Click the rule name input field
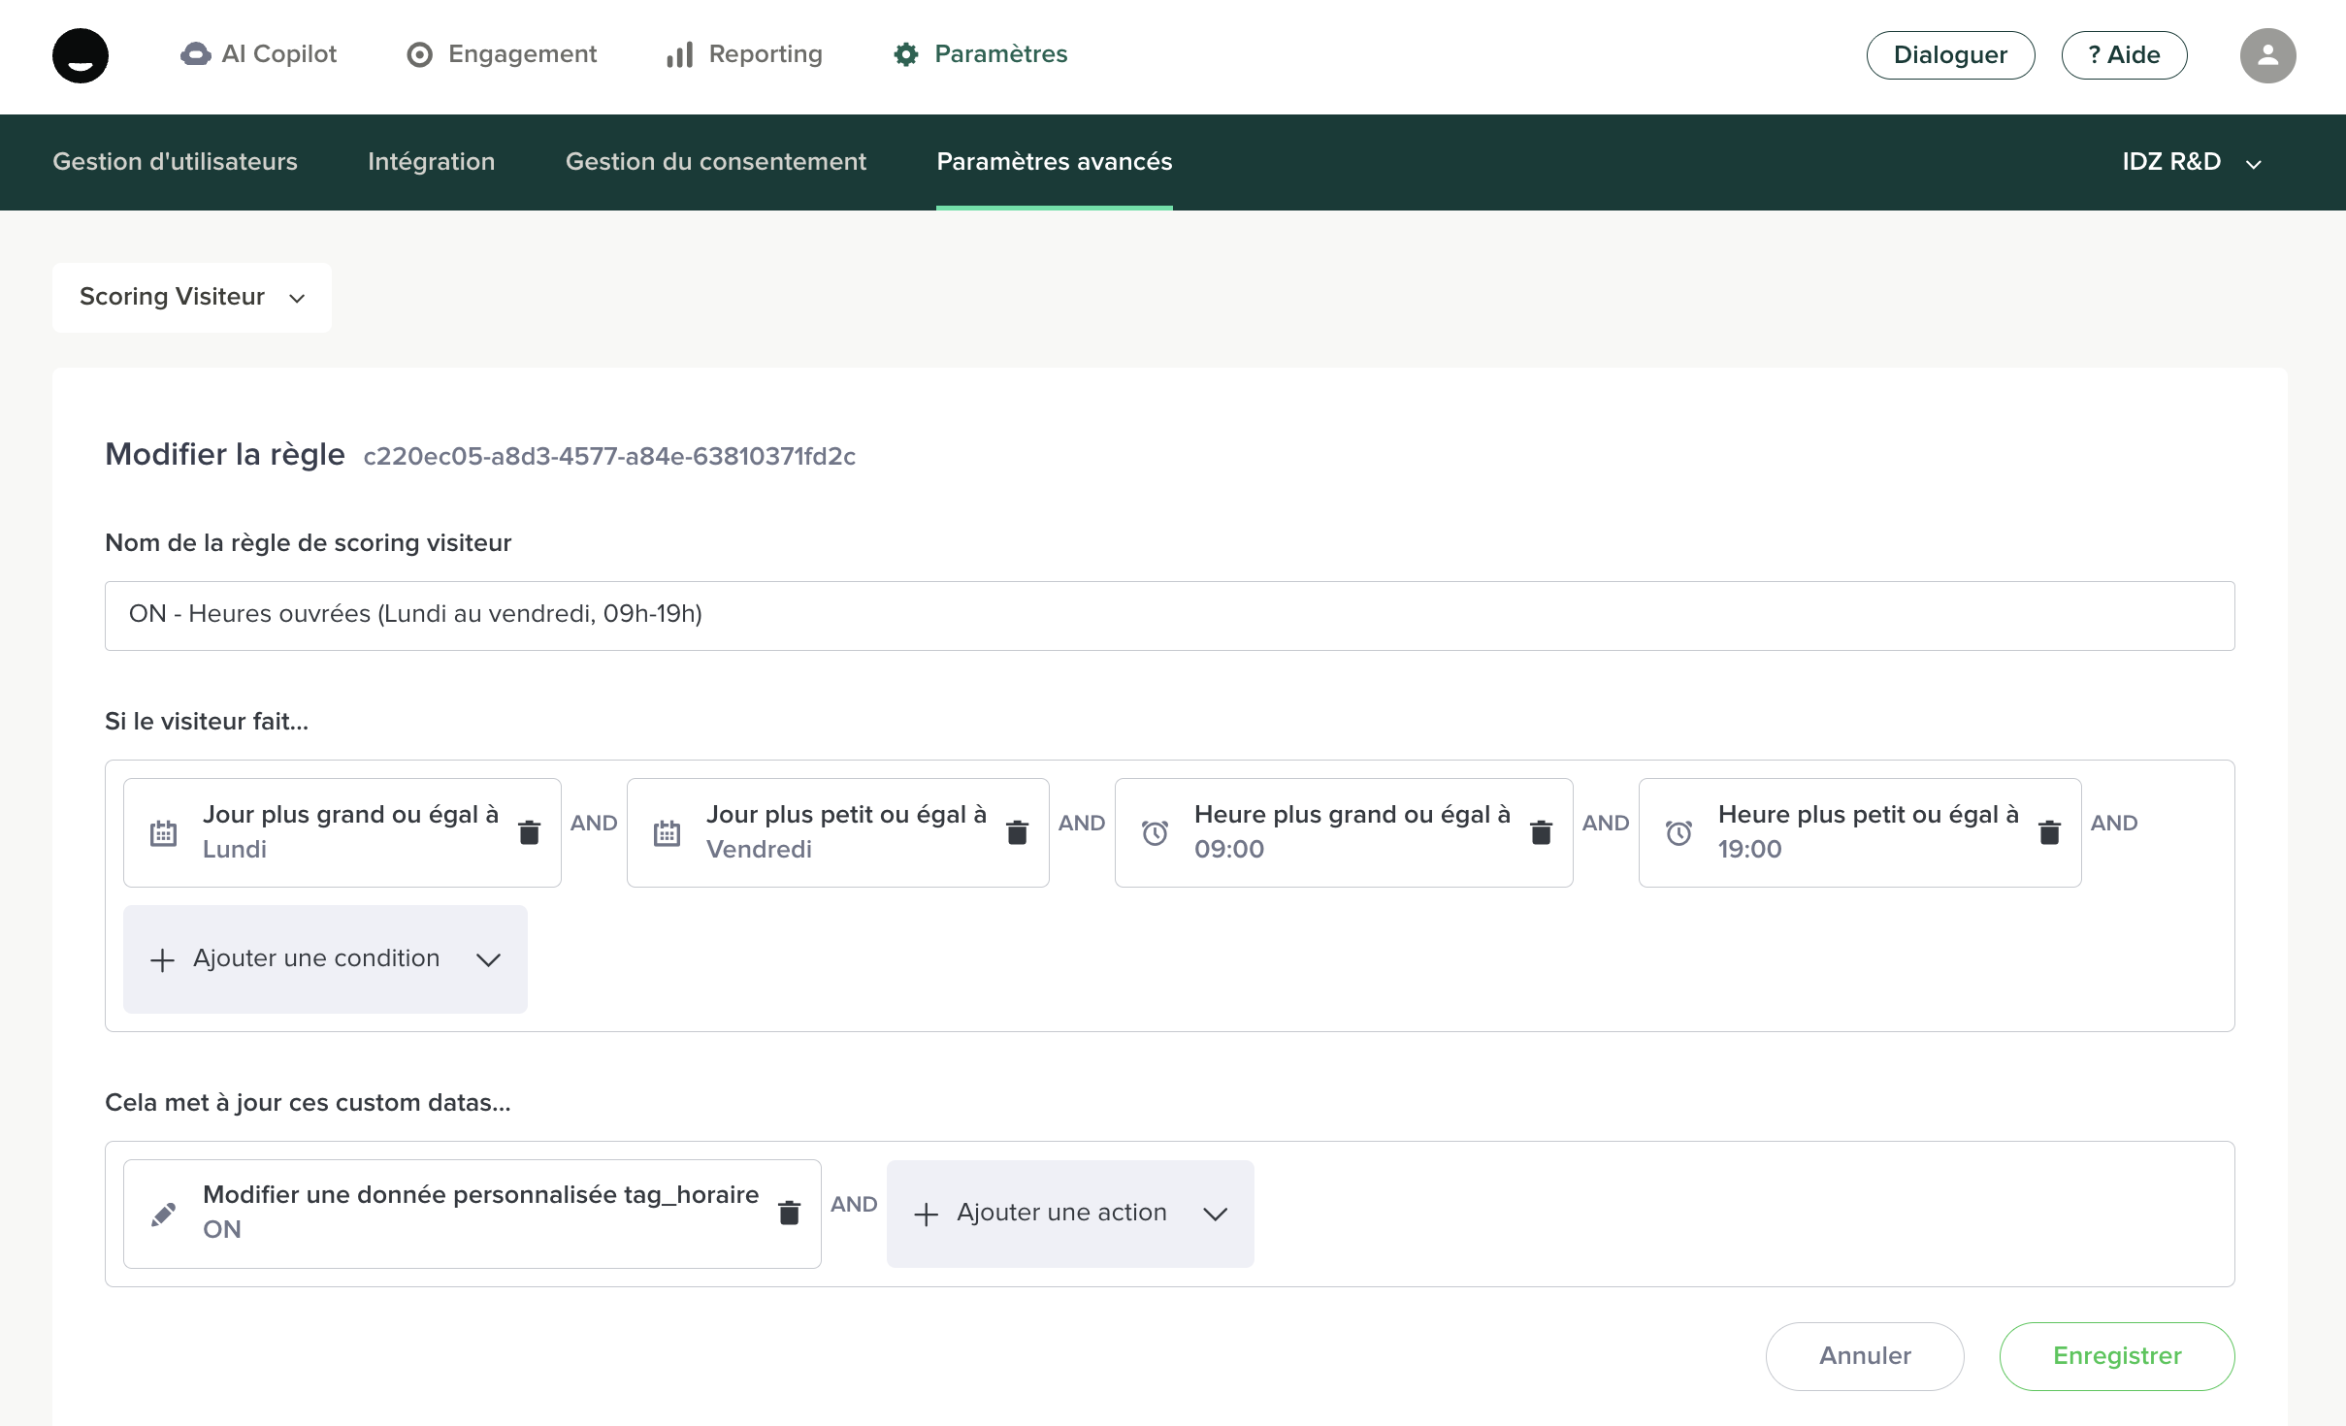2346x1426 pixels. [x=1169, y=615]
